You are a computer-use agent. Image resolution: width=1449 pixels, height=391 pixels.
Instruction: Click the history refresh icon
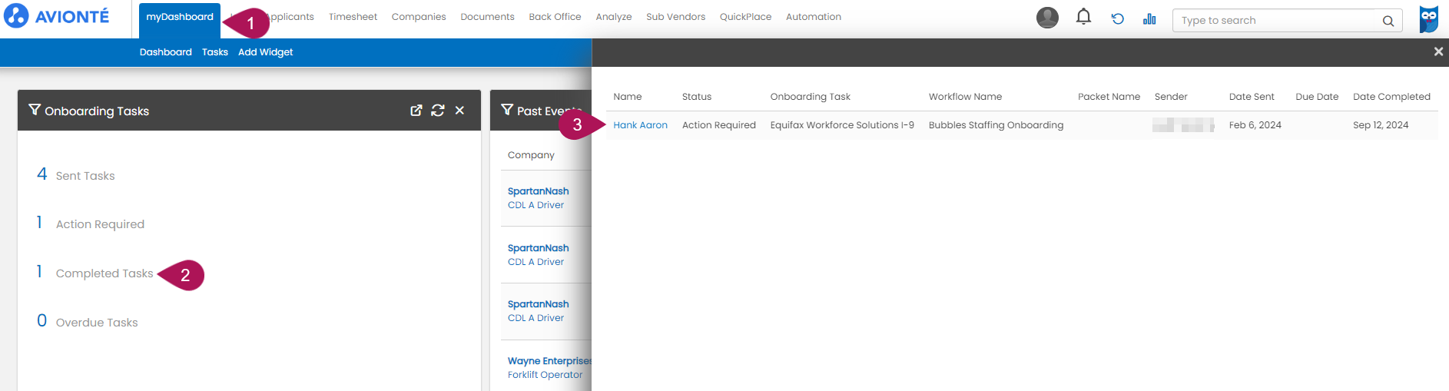(1118, 19)
